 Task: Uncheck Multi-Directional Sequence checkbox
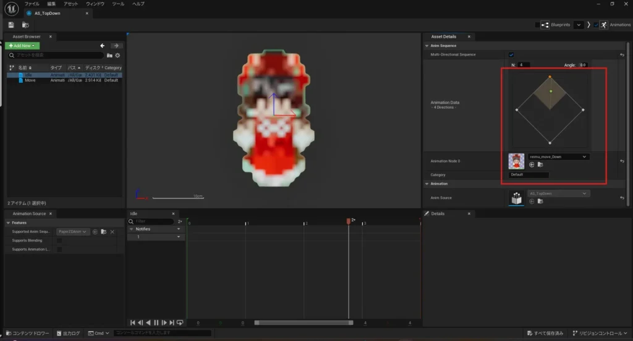pyautogui.click(x=511, y=55)
